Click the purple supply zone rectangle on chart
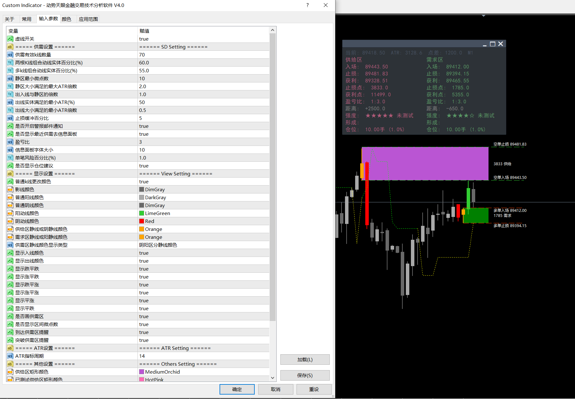This screenshot has width=575, height=399. coord(425,163)
